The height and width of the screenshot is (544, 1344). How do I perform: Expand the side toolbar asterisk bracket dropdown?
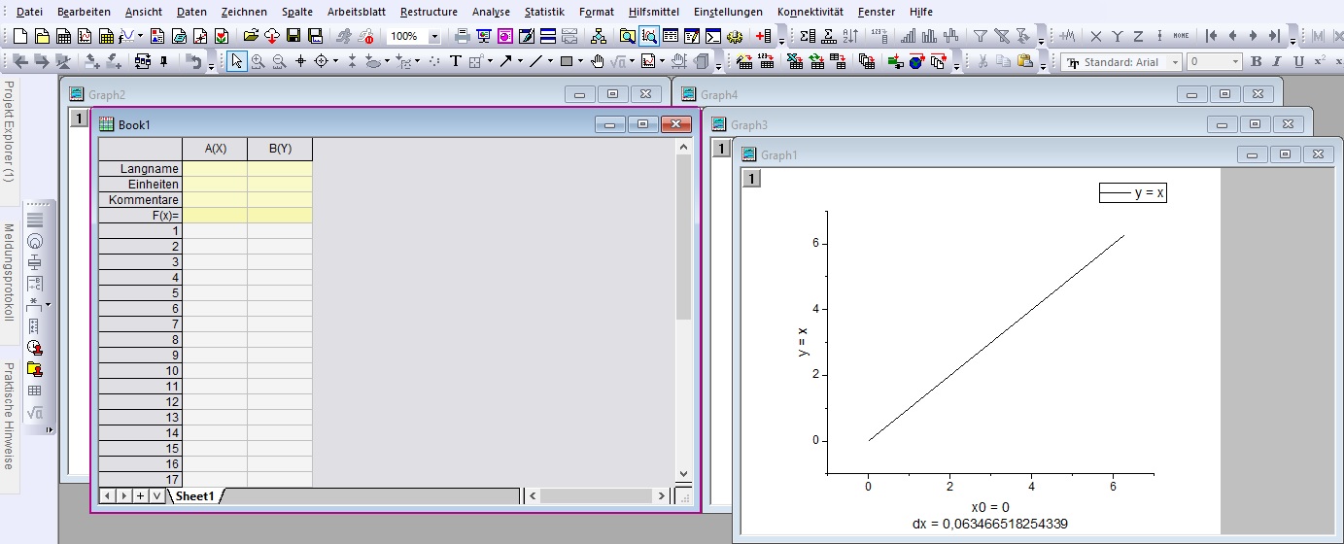[49, 305]
